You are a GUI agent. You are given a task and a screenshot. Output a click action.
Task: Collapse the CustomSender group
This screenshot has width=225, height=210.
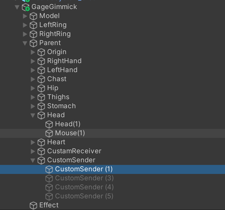coord(33,160)
